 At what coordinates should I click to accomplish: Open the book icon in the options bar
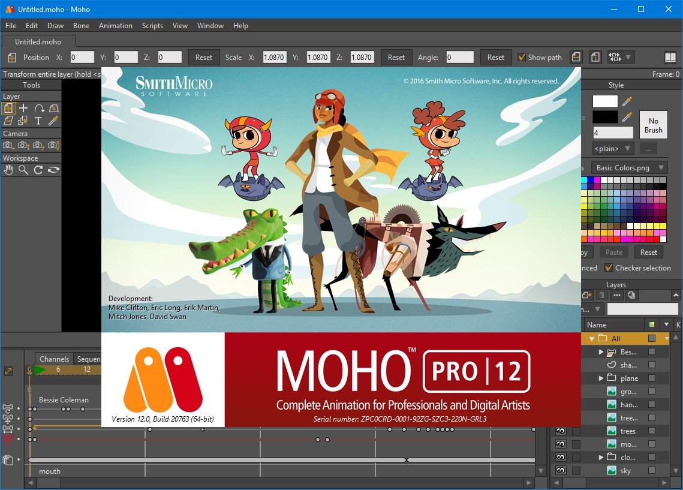pyautogui.click(x=670, y=57)
